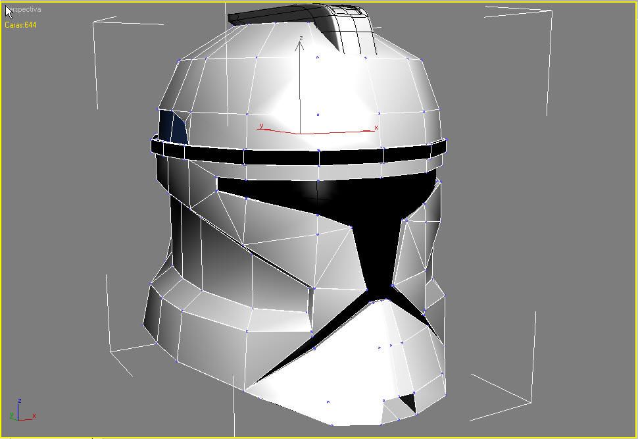Open the Perspectiva viewport label menu
The width and height of the screenshot is (638, 439).
(24, 9)
